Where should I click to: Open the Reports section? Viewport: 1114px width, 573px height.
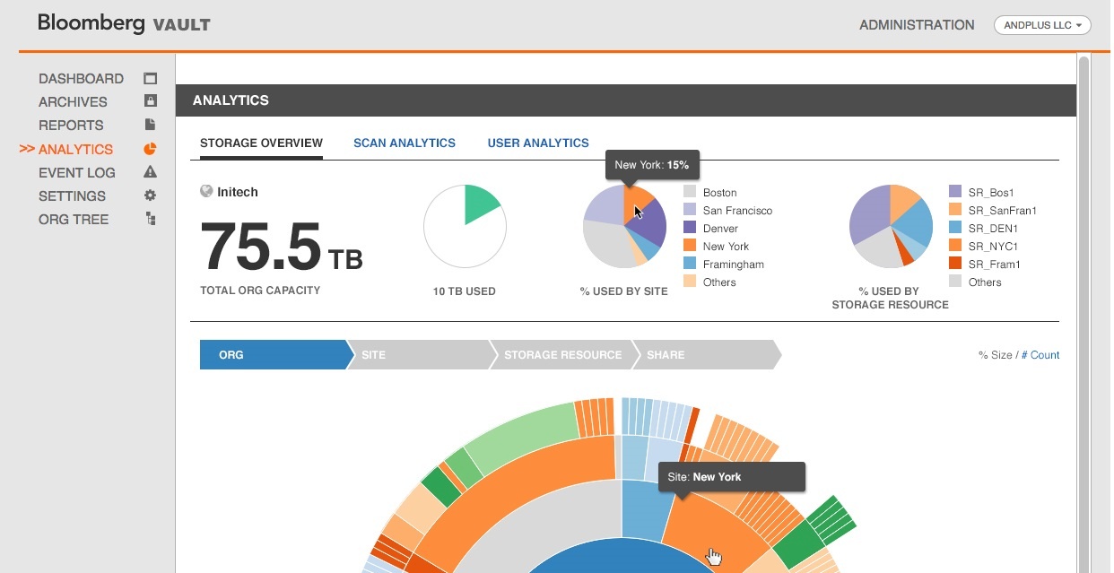pyautogui.click(x=71, y=126)
